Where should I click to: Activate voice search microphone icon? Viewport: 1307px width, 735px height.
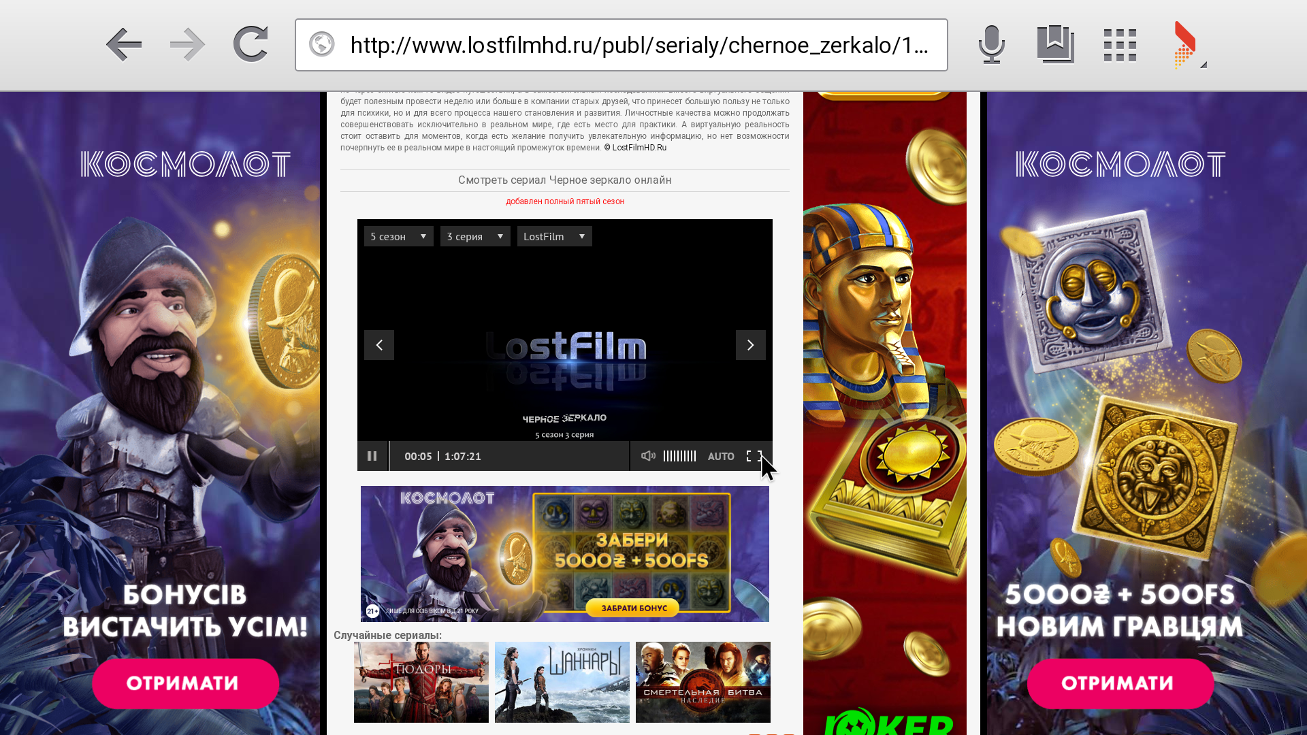coord(992,45)
